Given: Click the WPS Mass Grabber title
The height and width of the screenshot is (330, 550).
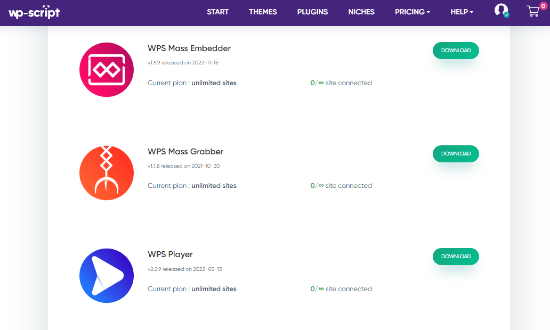Looking at the screenshot, I should (x=185, y=151).
